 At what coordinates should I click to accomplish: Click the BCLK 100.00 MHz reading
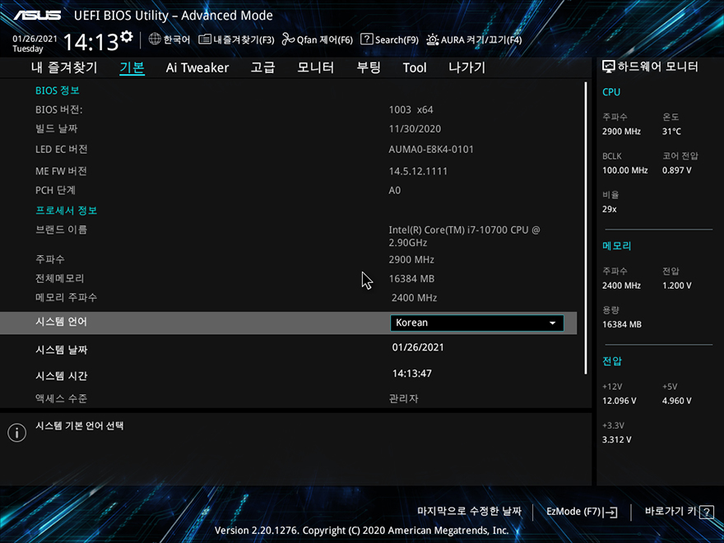pyautogui.click(x=624, y=170)
